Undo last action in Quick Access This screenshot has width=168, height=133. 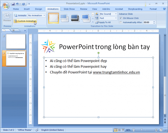coord(17,4)
